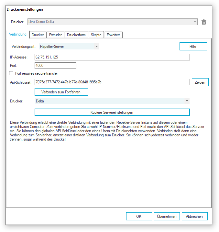219x232 pixels.
Task: Click the Port label
Action: coord(14,66)
